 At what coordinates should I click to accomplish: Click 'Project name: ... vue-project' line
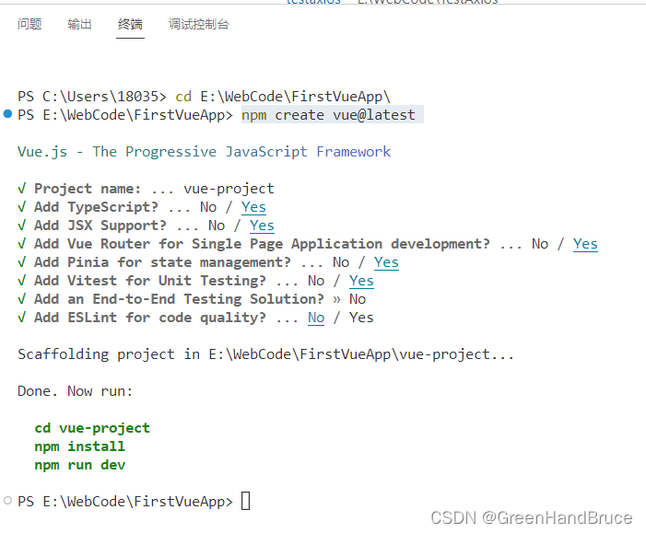coord(146,189)
